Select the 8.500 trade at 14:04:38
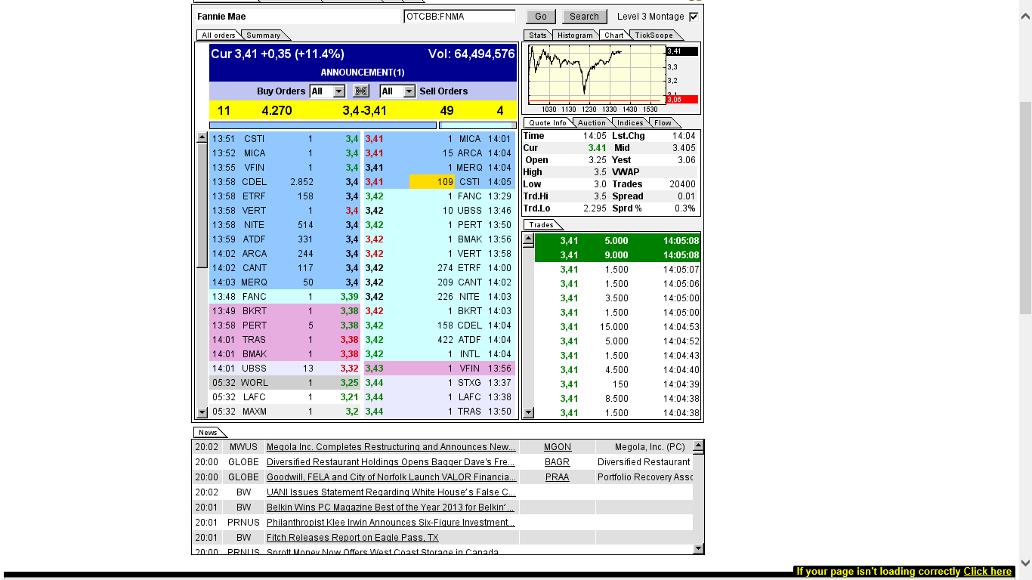Screen dimensions: 1032x580 point(617,399)
